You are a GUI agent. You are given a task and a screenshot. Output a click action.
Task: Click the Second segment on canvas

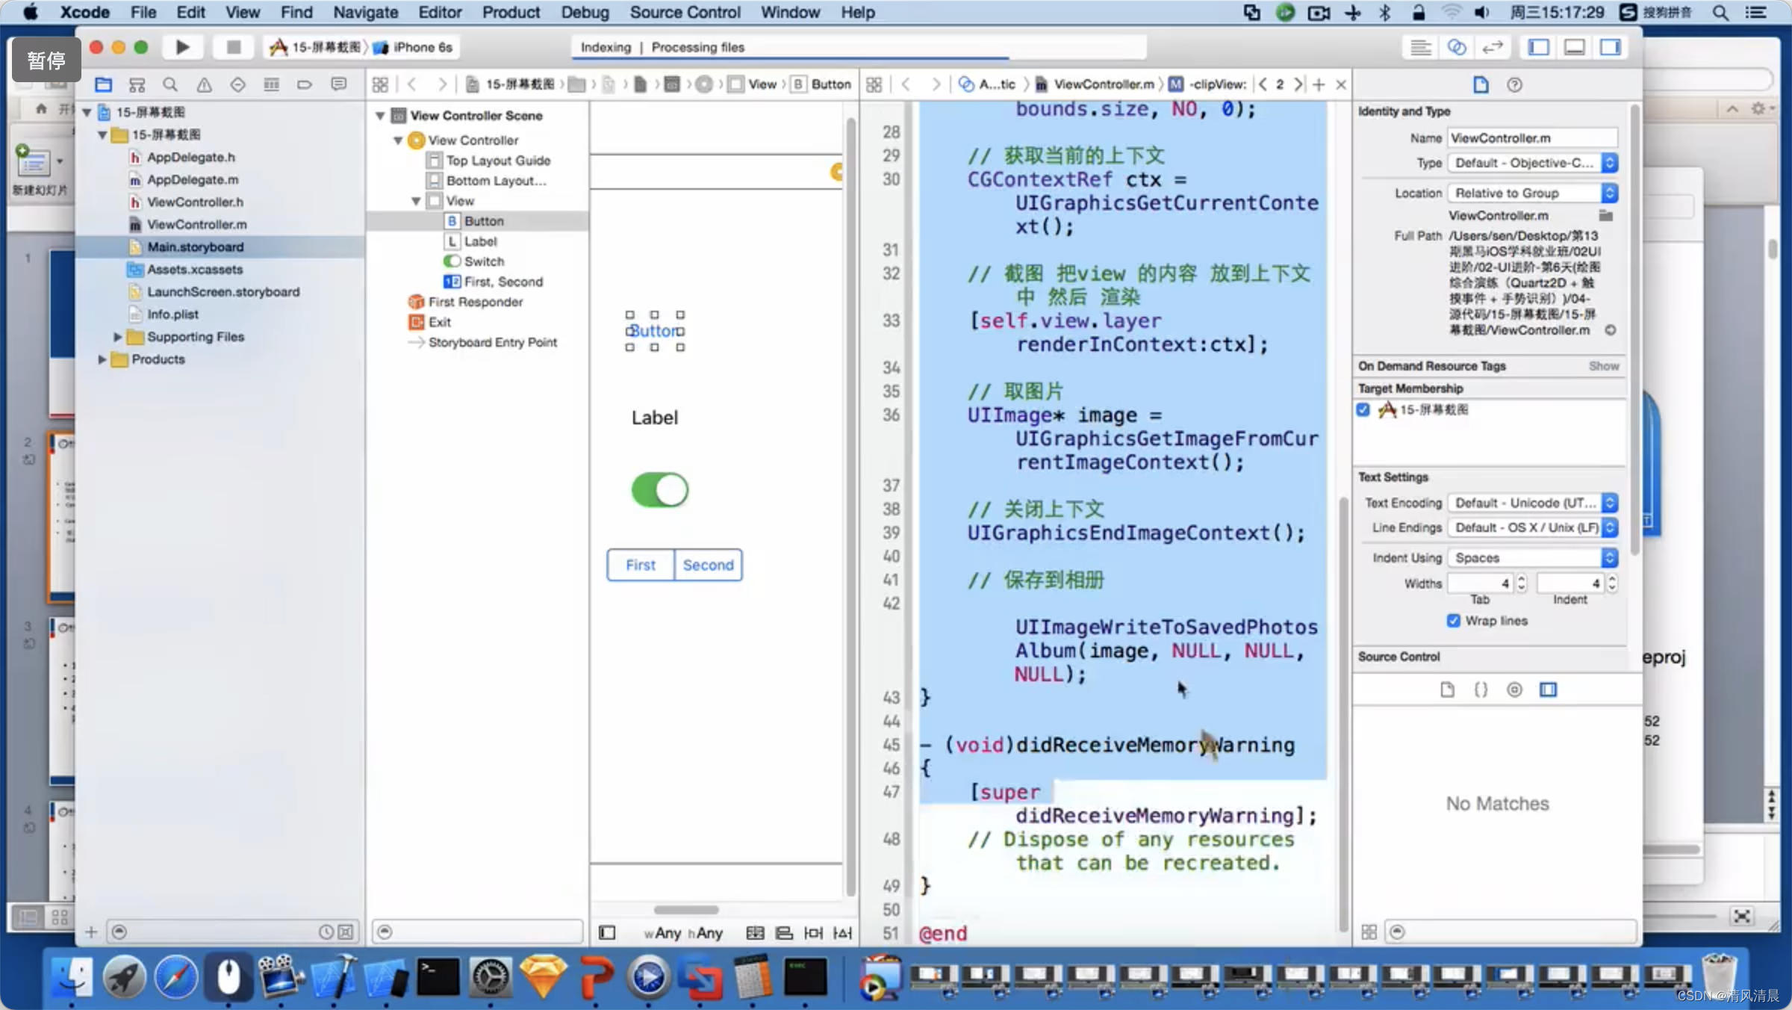[x=708, y=565]
